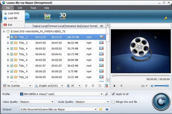Open the File menu
The height and width of the screenshot is (114, 172).
pyautogui.click(x=8, y=8)
